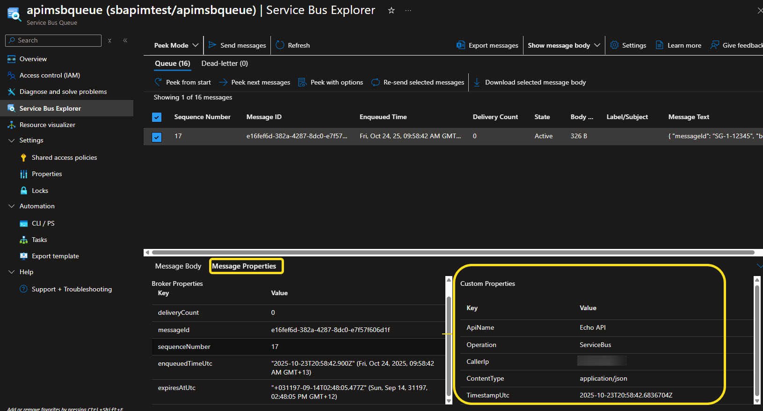
Task: Click the Re-send selected messages icon
Action: click(375, 82)
